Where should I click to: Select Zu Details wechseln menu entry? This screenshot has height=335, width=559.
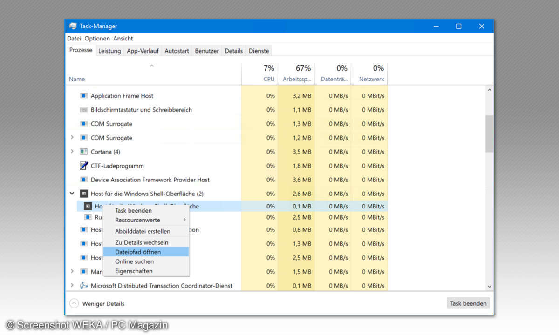click(146, 242)
